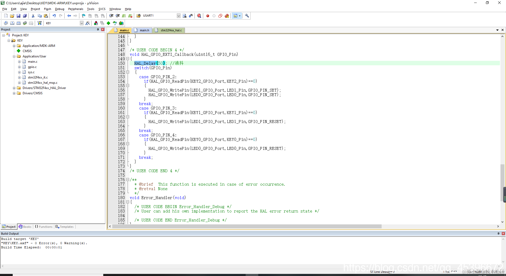506x276 pixels.
Task: Toggle auto-hide pin on the Project panel
Action: 98,29
